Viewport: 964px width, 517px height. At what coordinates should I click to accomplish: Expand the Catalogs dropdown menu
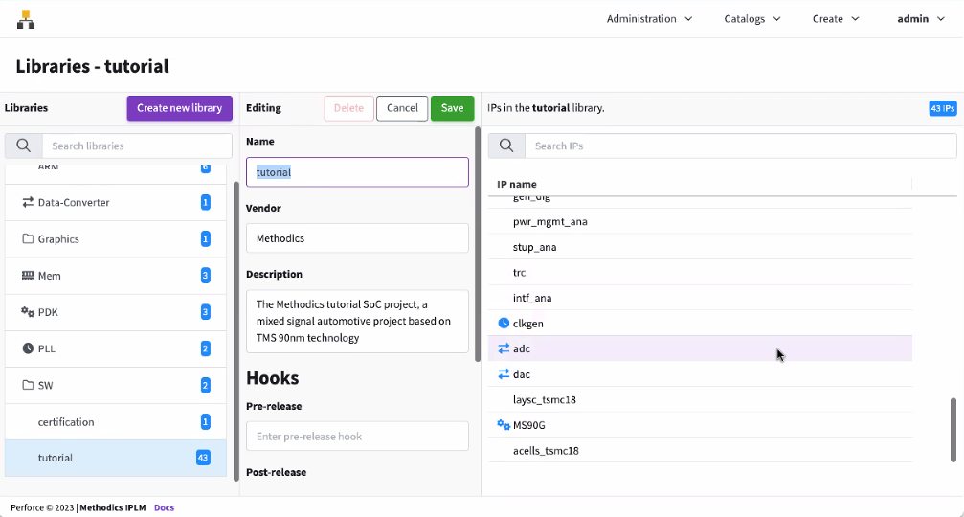tap(751, 19)
